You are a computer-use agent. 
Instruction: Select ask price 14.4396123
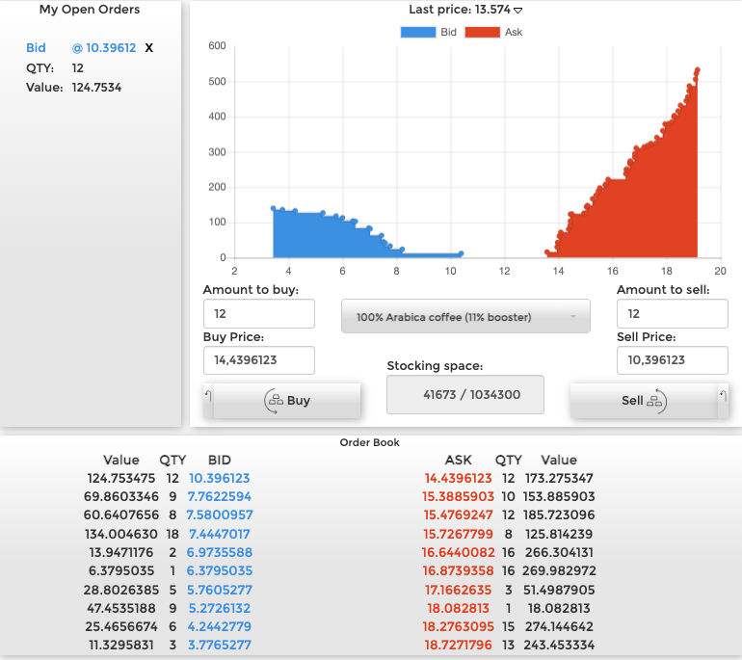click(x=458, y=478)
